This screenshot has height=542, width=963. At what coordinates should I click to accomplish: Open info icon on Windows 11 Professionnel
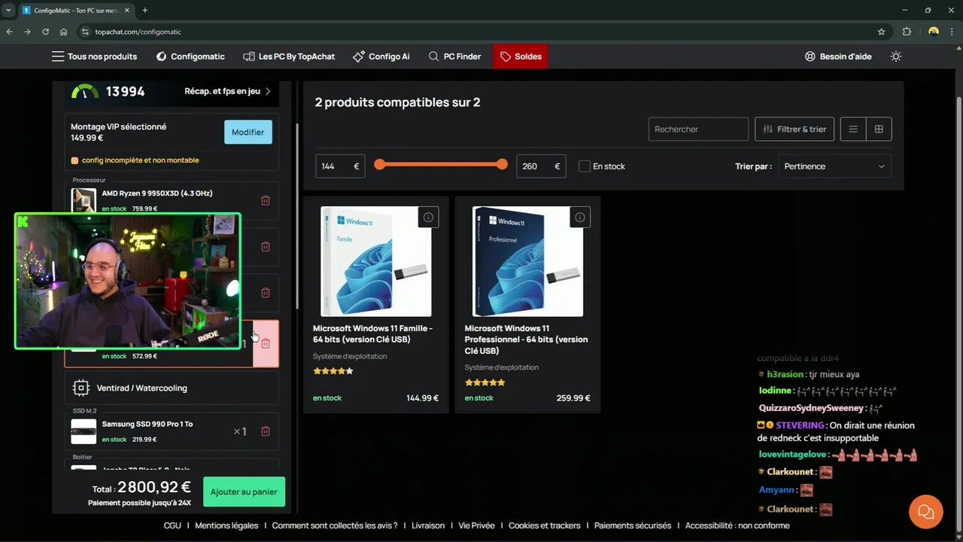[580, 218]
